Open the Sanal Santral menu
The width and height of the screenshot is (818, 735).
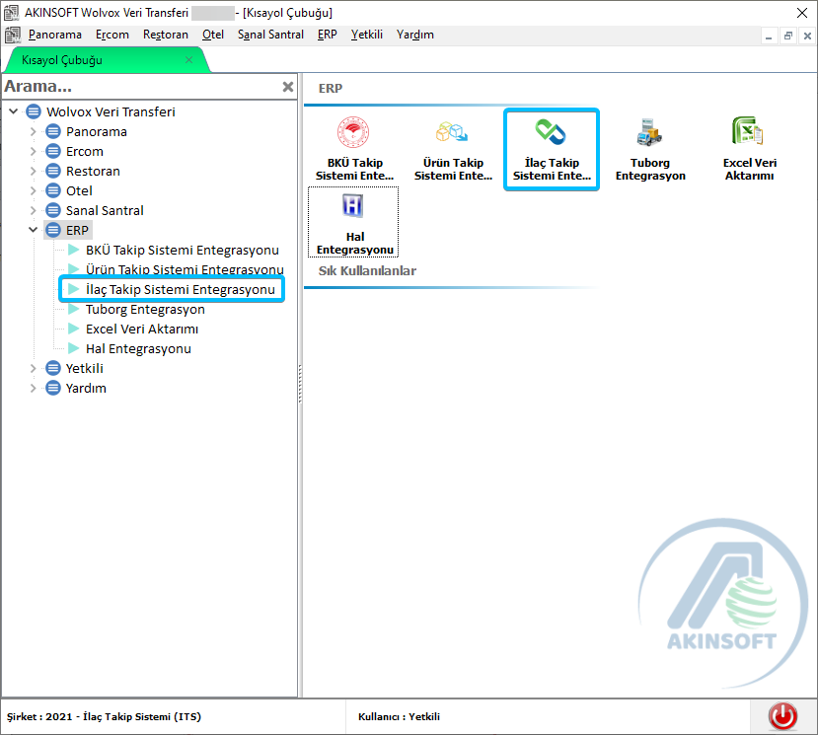270,35
